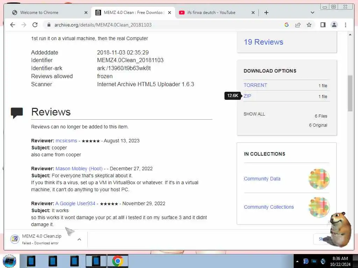Click the first system tray icon beside the arrow
Image resolution: width=358 pixels, height=268 pixels.
(306, 261)
